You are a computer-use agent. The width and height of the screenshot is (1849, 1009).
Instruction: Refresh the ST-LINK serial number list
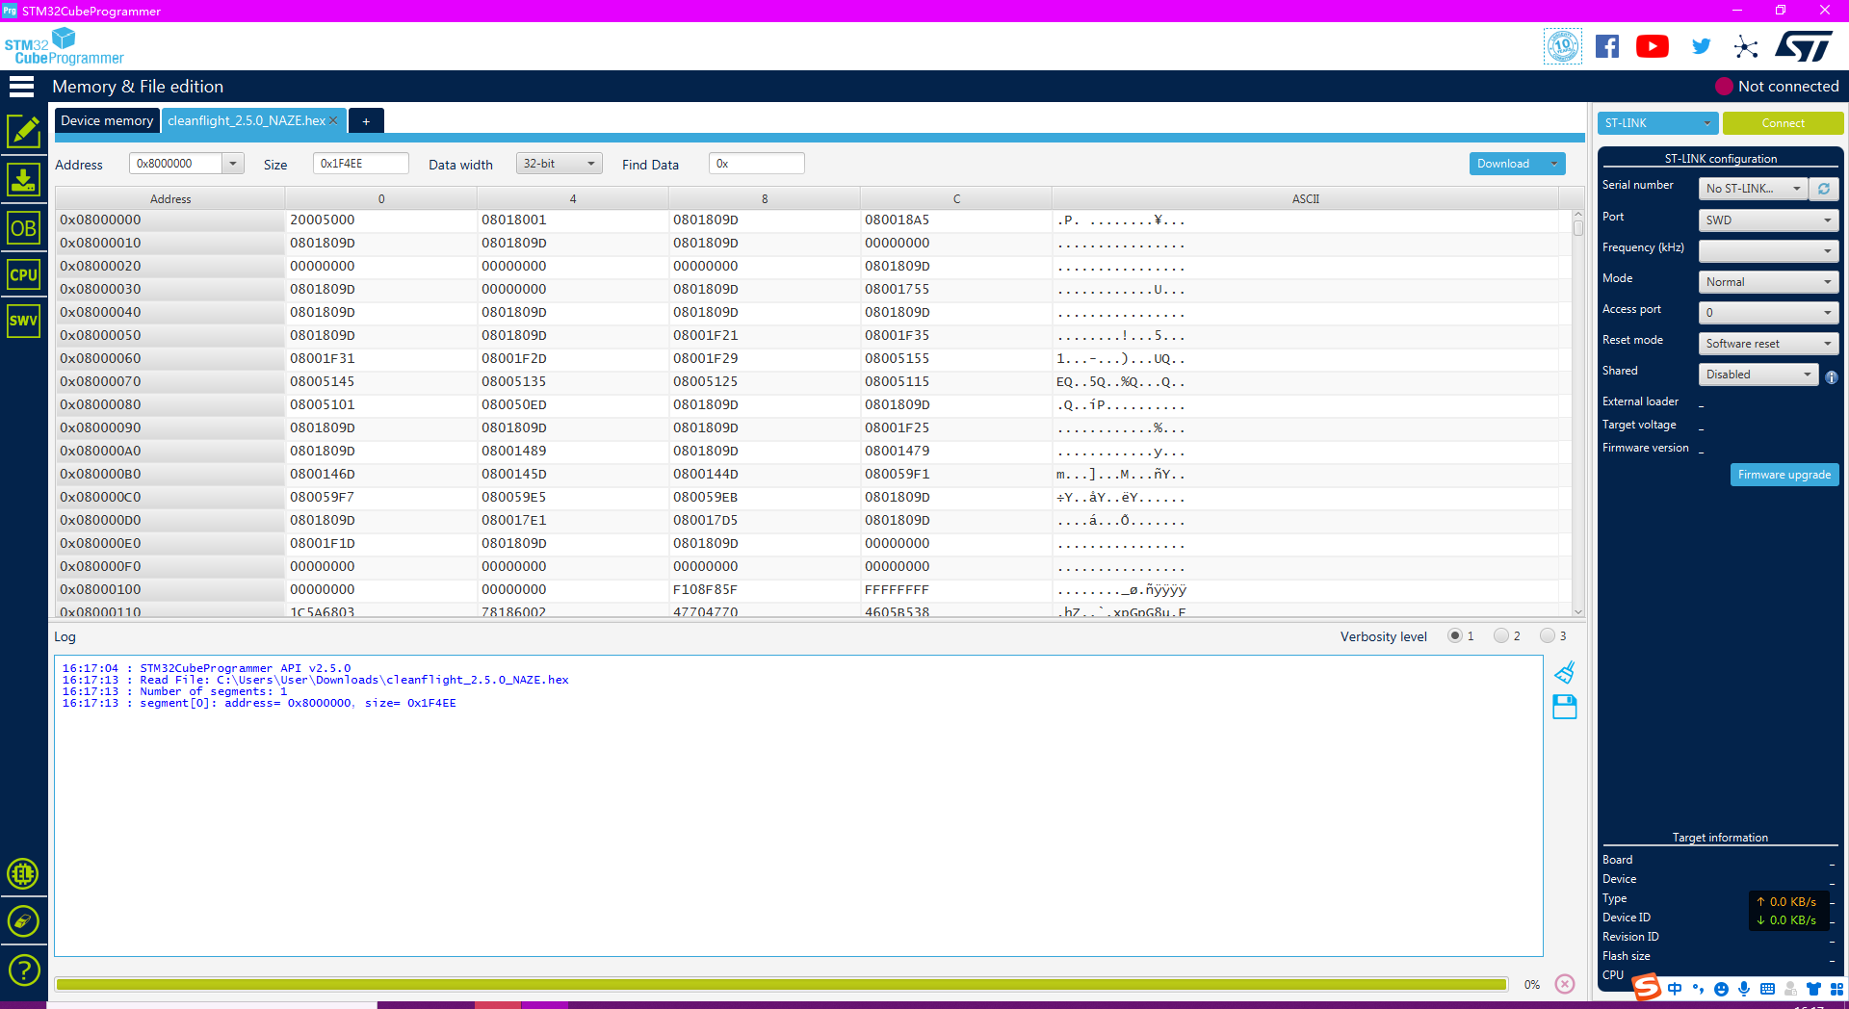(1824, 189)
